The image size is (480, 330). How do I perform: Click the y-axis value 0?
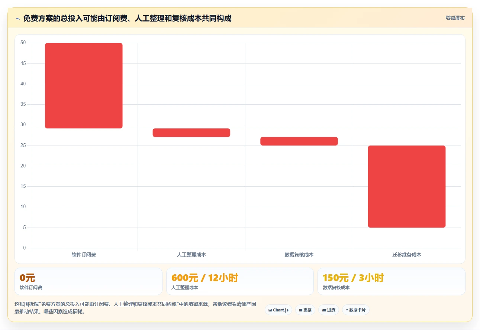[x=25, y=248]
